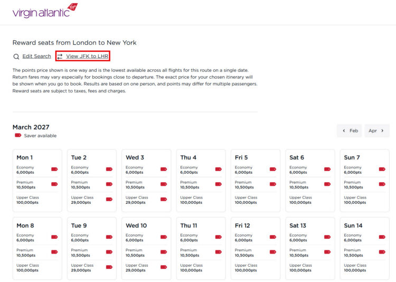Select Tue 2 Economy saver tag icon
The width and height of the screenshot is (396, 282).
click(109, 169)
